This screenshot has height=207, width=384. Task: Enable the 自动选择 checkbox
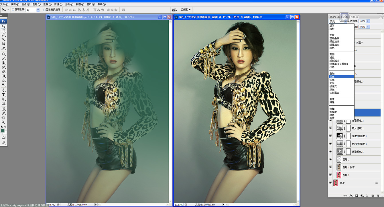click(x=13, y=10)
